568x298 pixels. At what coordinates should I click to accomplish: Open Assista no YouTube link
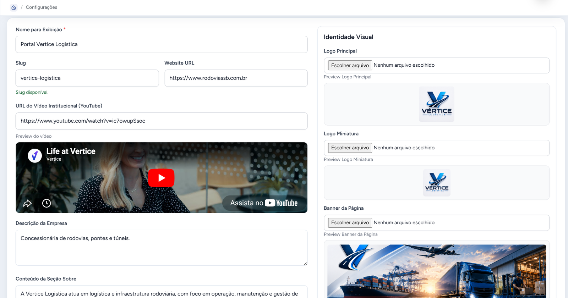coord(264,203)
